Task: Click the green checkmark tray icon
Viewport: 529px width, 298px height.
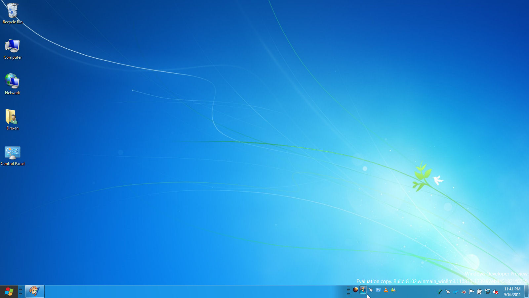Action: (x=440, y=292)
